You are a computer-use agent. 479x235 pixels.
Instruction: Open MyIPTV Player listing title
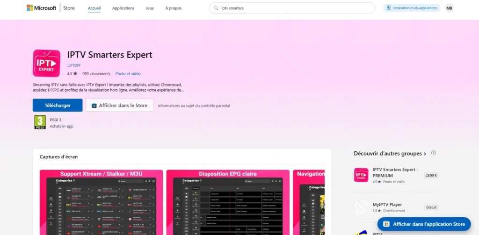[387, 205]
